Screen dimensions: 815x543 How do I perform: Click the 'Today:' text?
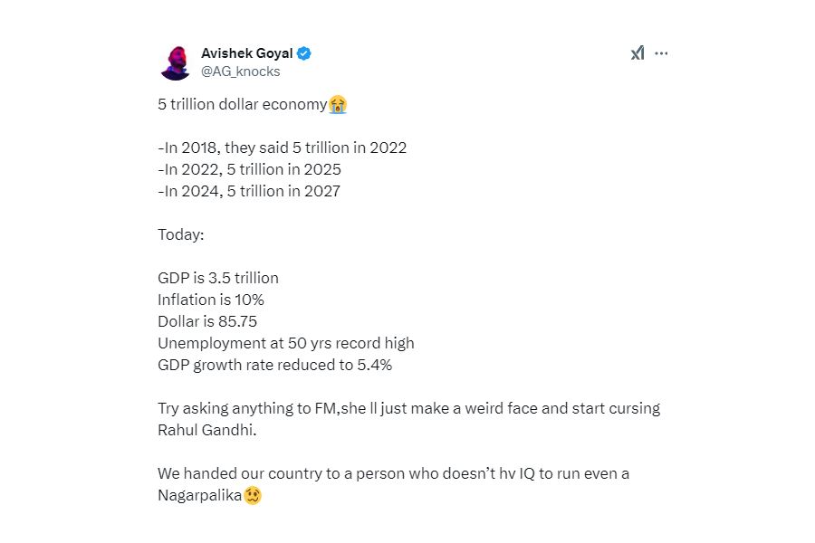tap(181, 234)
